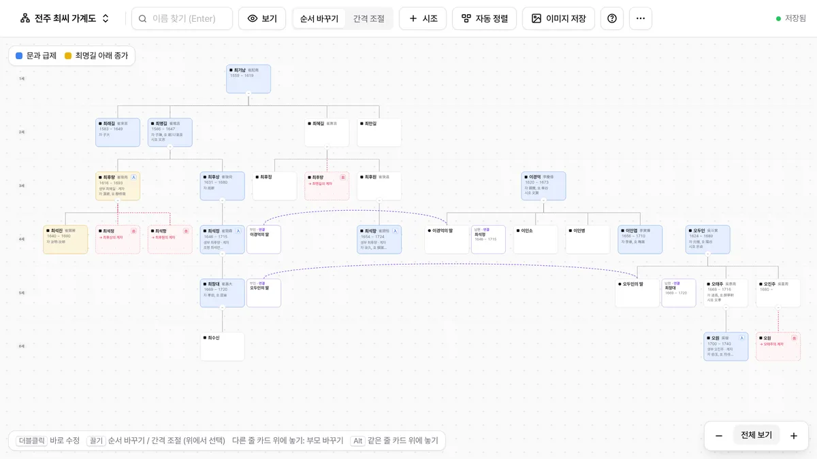The height and width of the screenshot is (459, 817).
Task: Click the 入 badge on yellow 최후량 card
Action: point(133,177)
